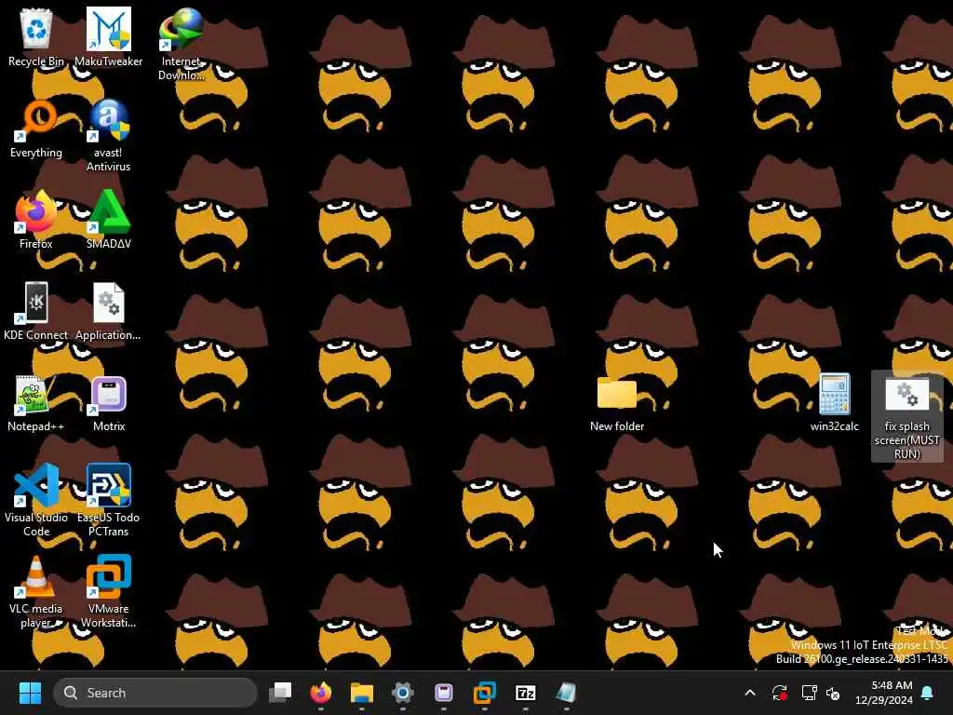Switch to Motrix in the taskbar
This screenshot has height=715, width=953.
(x=444, y=693)
